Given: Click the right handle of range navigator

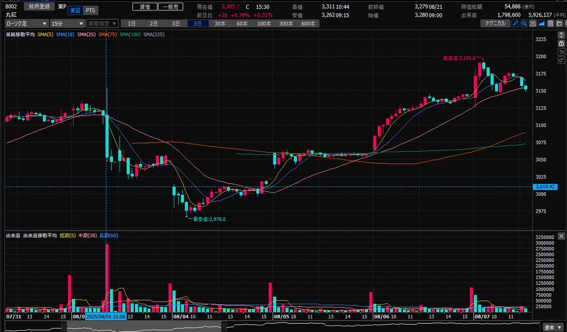Looking at the screenshot, I should coord(224,326).
